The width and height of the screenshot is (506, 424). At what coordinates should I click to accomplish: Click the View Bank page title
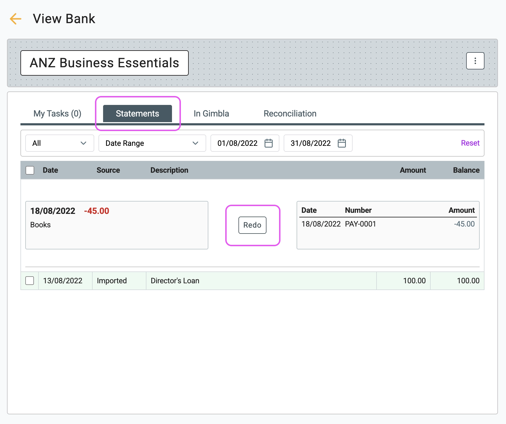click(64, 19)
